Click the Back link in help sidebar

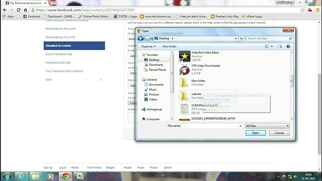click(x=49, y=79)
